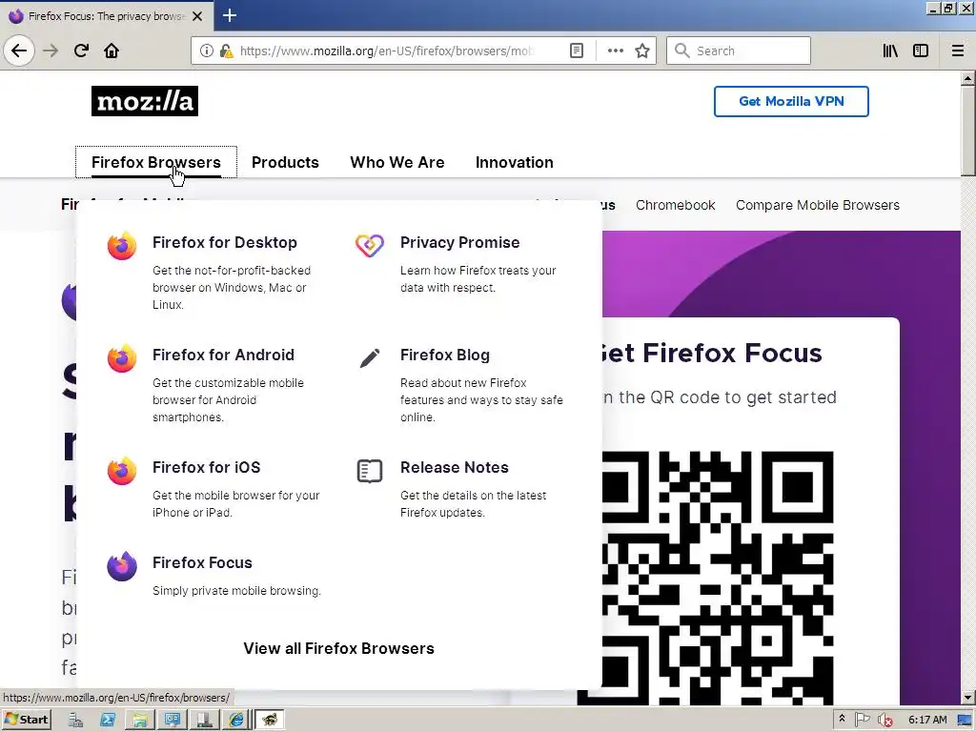Click Firefox for Android logo icon

[122, 358]
